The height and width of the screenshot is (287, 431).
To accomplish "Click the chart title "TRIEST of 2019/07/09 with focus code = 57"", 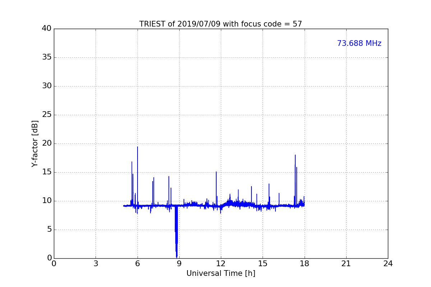I will (221, 24).
